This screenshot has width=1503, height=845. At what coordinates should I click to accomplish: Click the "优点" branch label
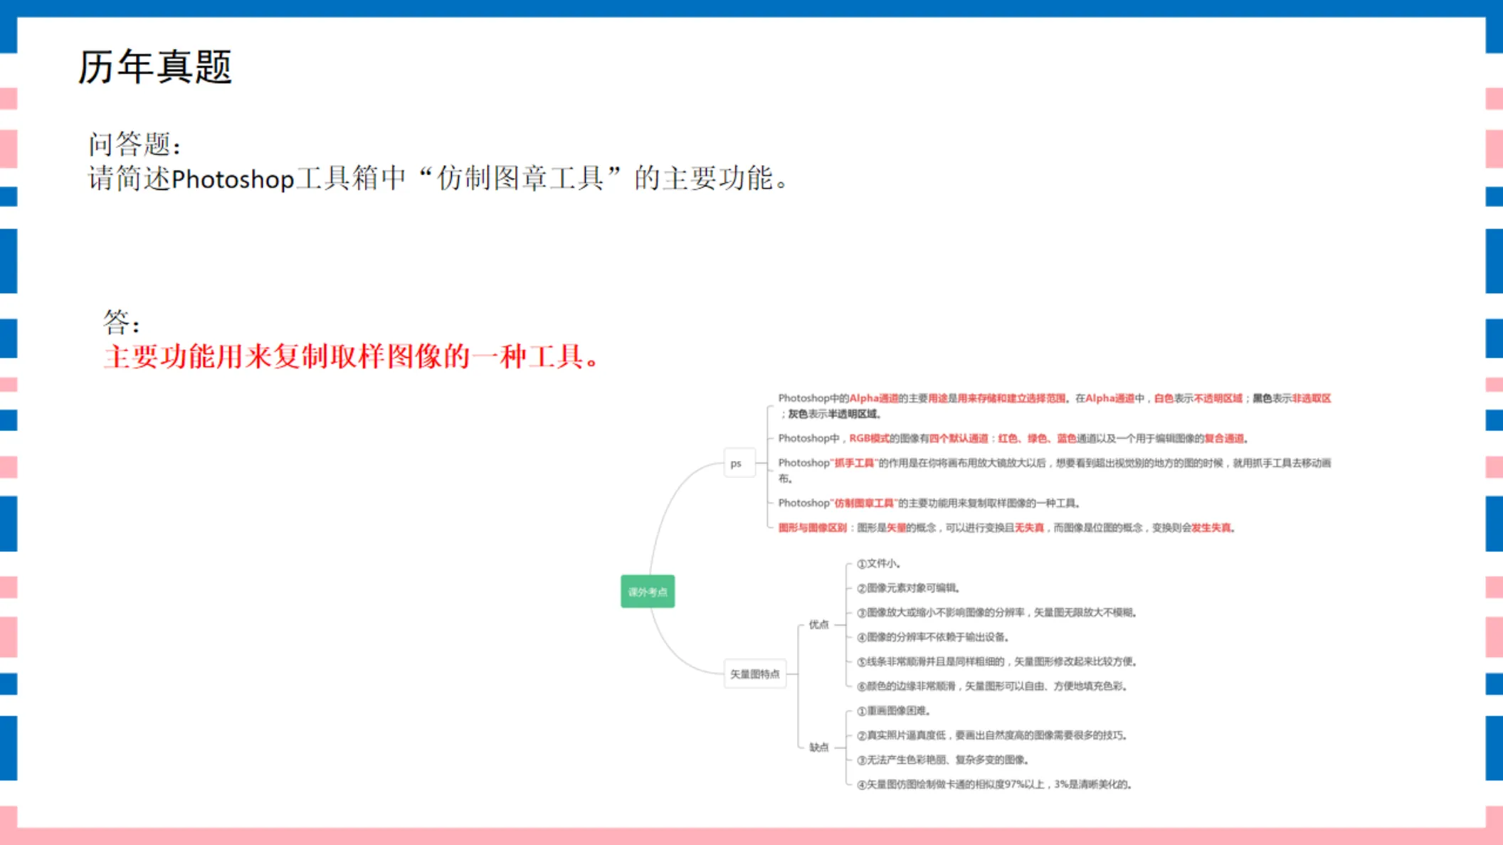click(x=818, y=625)
